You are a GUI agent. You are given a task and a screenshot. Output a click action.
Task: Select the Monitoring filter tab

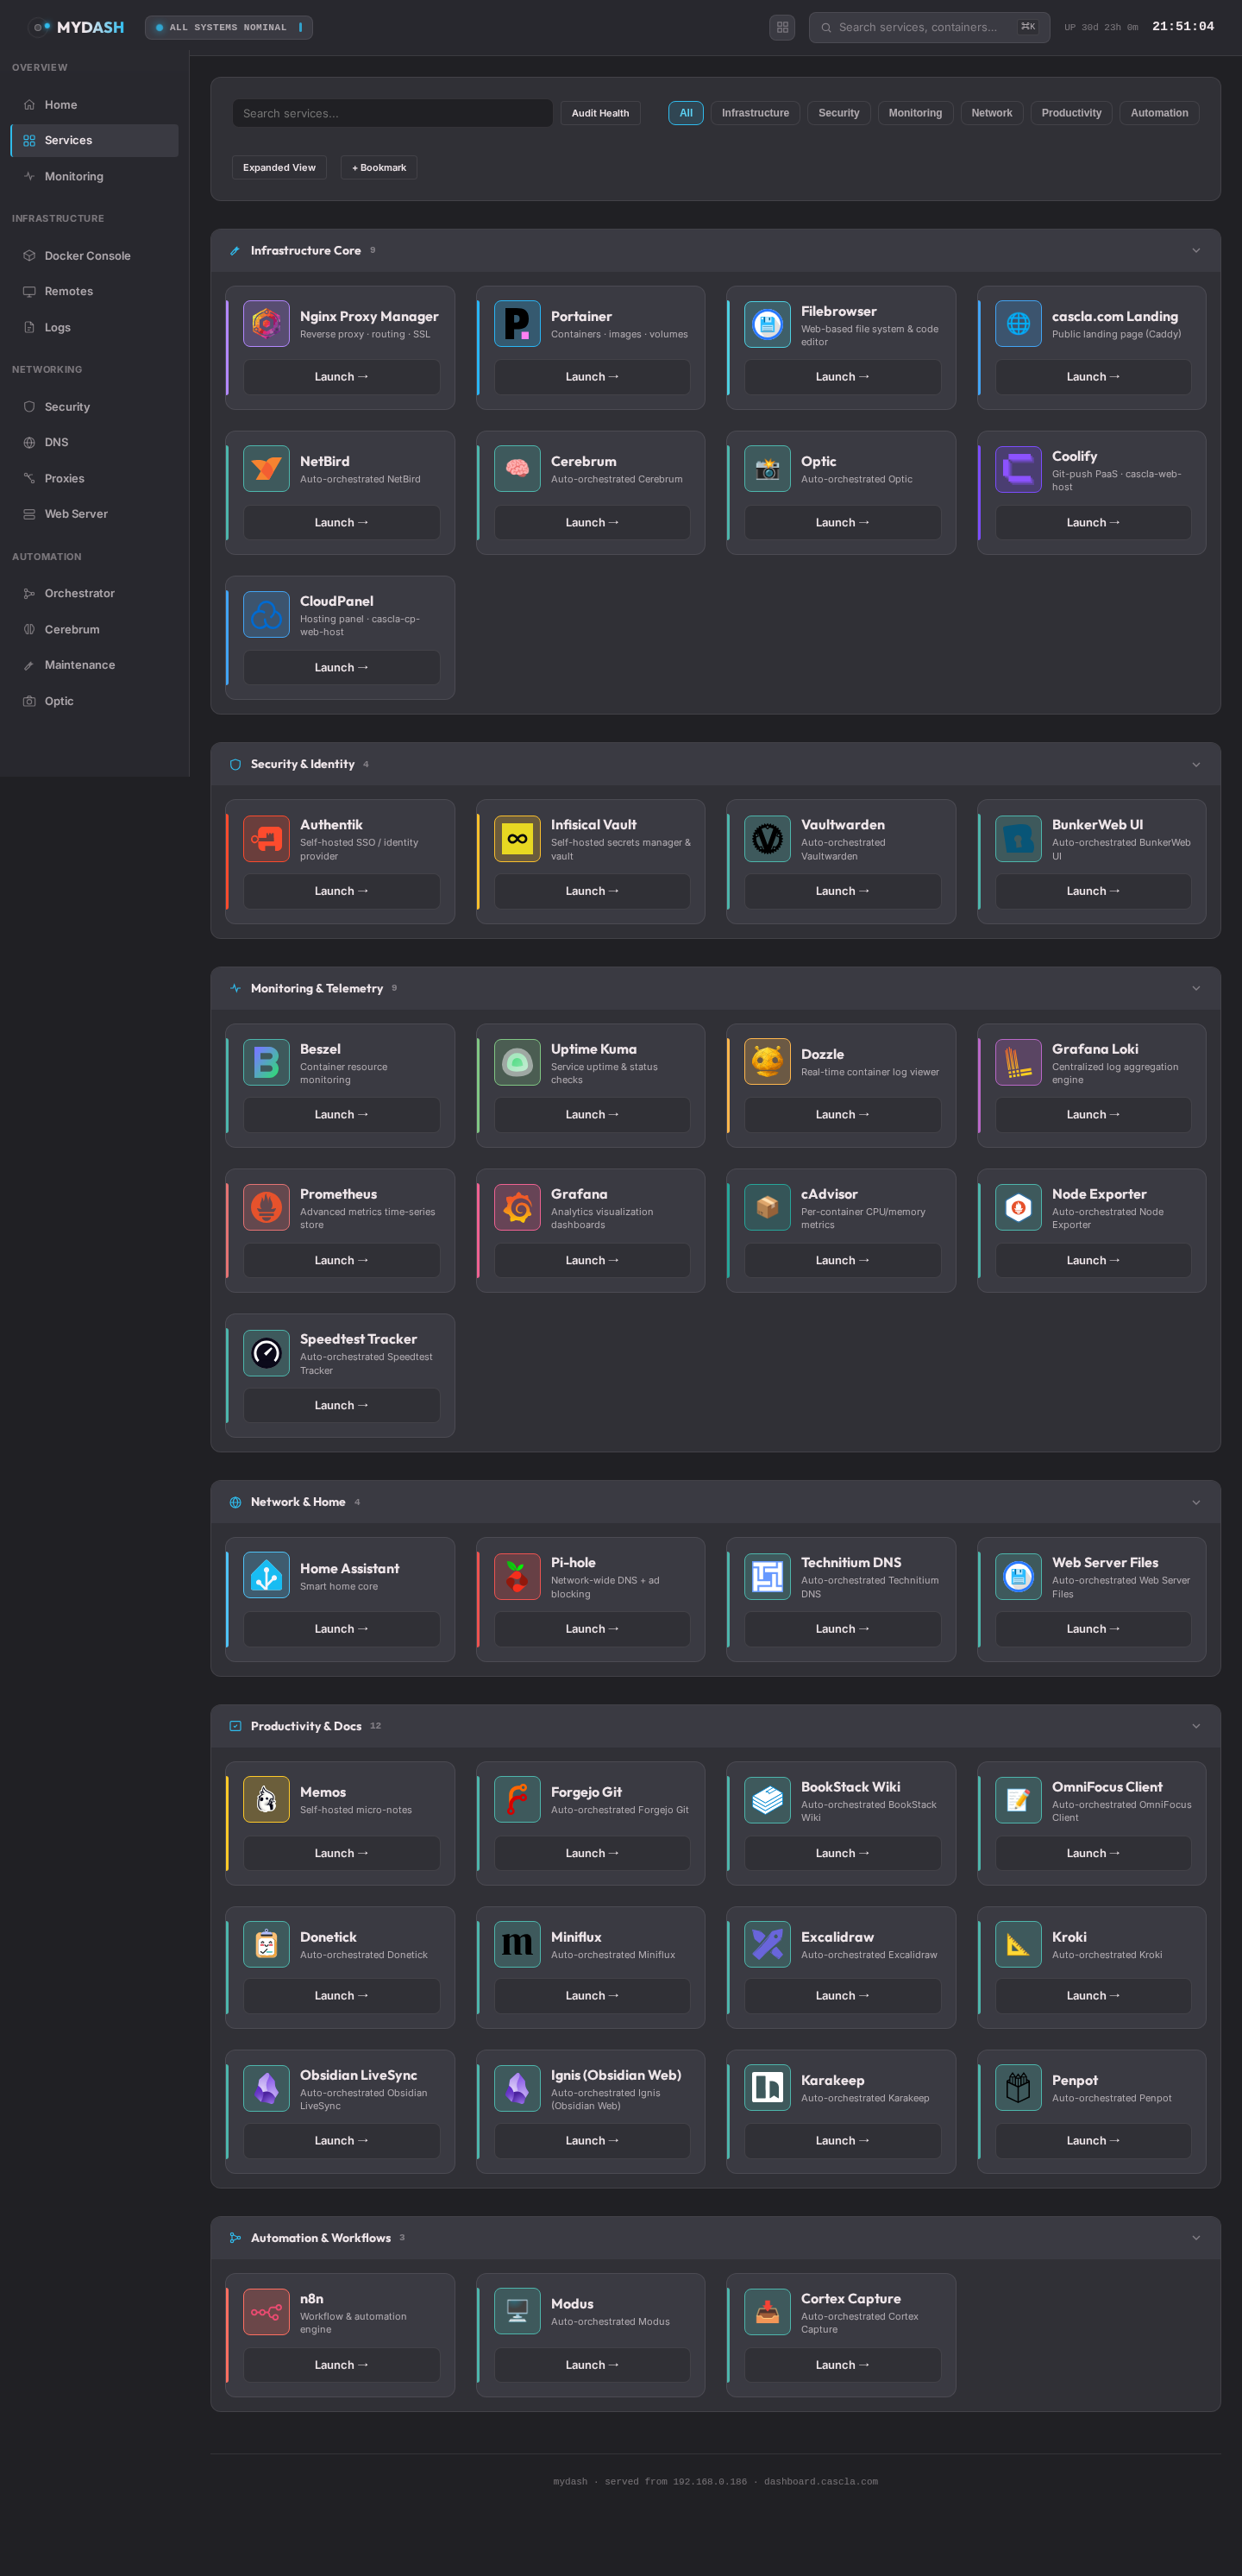(x=915, y=113)
